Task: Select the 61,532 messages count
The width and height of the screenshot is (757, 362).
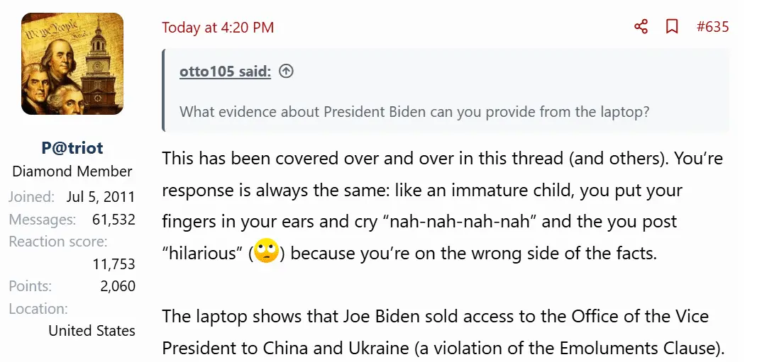Action: [x=114, y=220]
